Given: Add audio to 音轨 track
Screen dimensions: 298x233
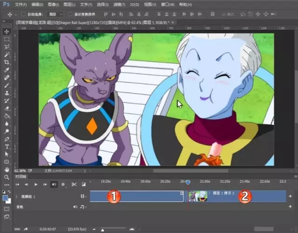Looking at the screenshot, I should pyautogui.click(x=290, y=206).
